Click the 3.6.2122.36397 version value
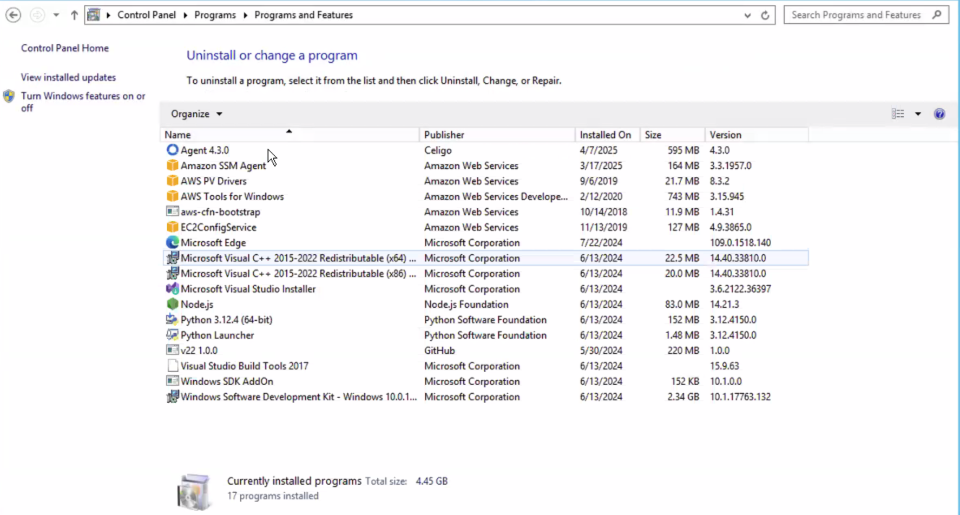 coord(740,289)
